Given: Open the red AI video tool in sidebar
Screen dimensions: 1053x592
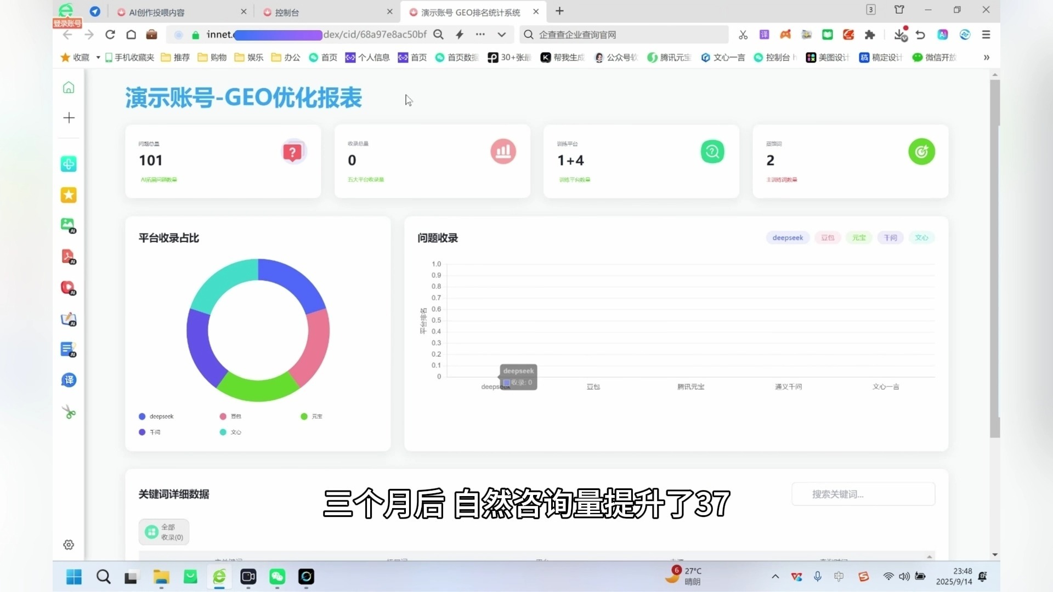Looking at the screenshot, I should click(x=69, y=288).
